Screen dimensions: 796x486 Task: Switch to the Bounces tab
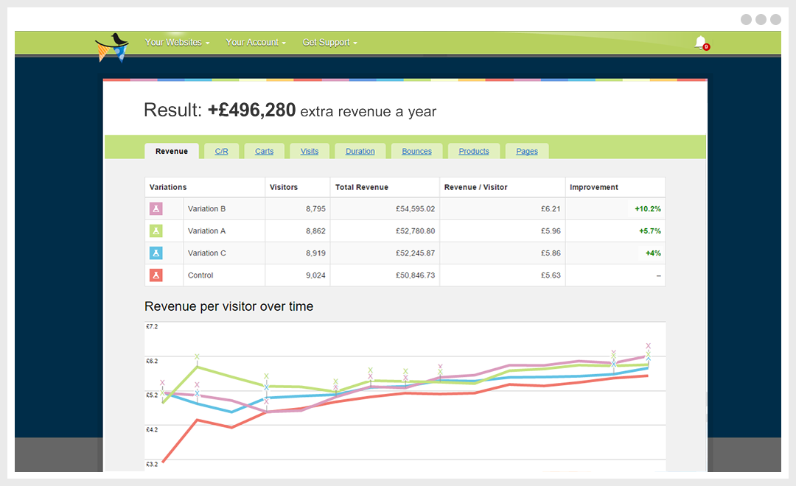pos(416,151)
